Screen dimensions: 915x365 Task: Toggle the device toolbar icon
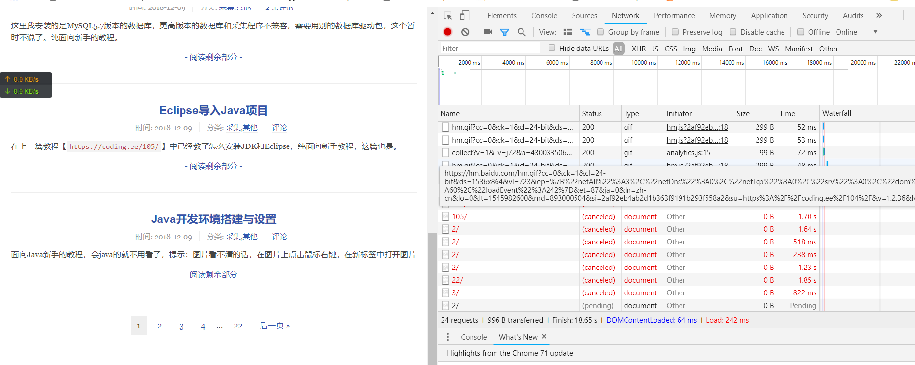click(464, 16)
